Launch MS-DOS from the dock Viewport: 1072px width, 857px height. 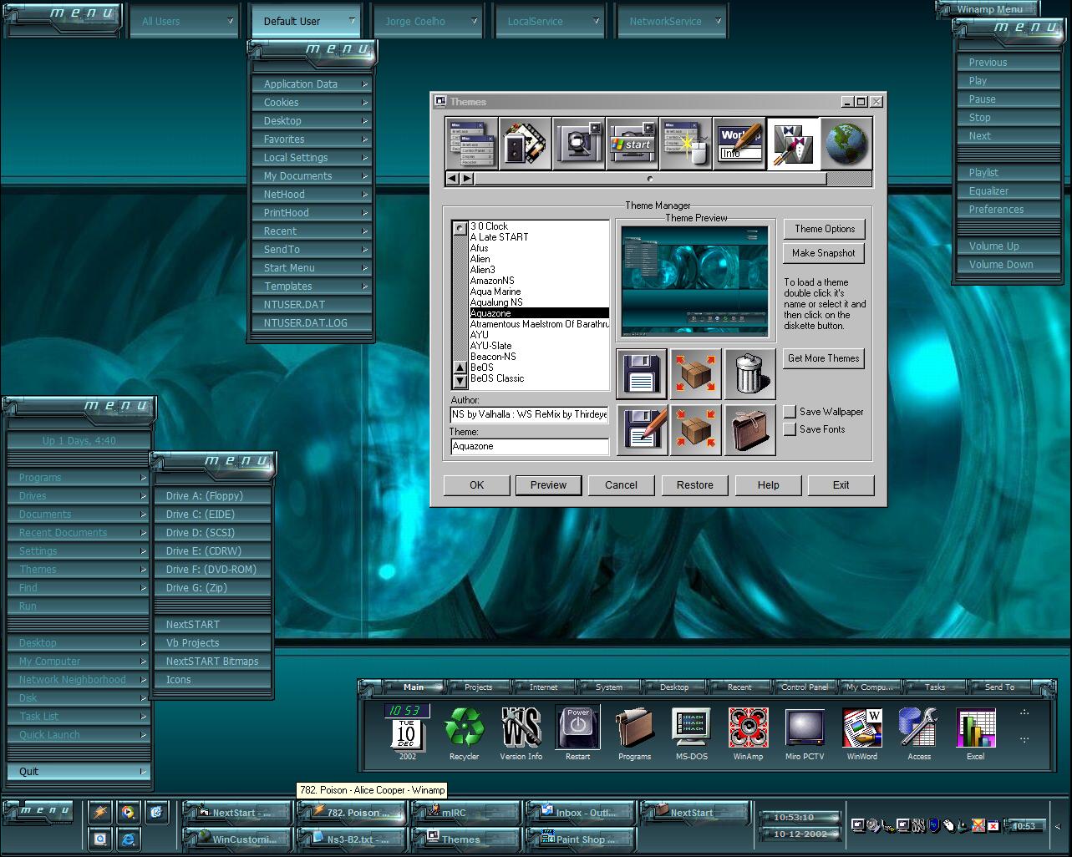pos(691,733)
